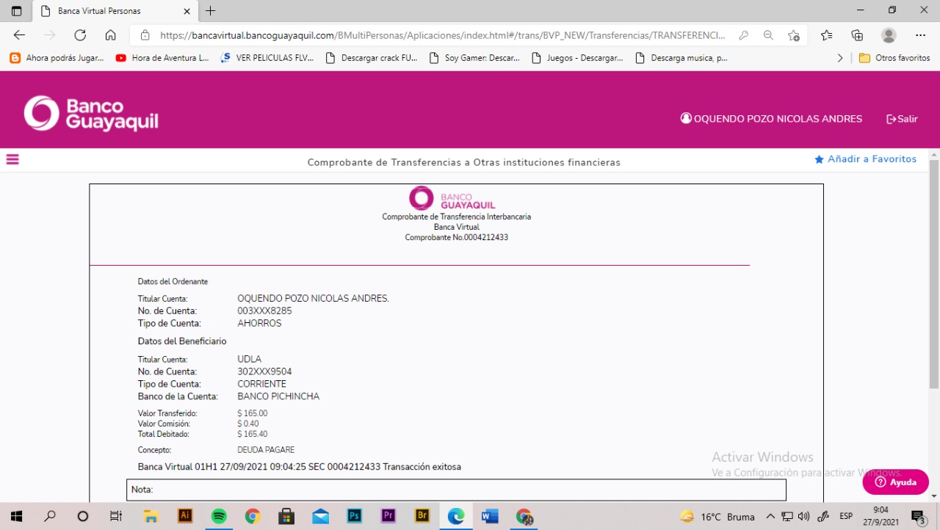Refresh the browser page
Image resolution: width=940 pixels, height=530 pixels.
pyautogui.click(x=80, y=35)
